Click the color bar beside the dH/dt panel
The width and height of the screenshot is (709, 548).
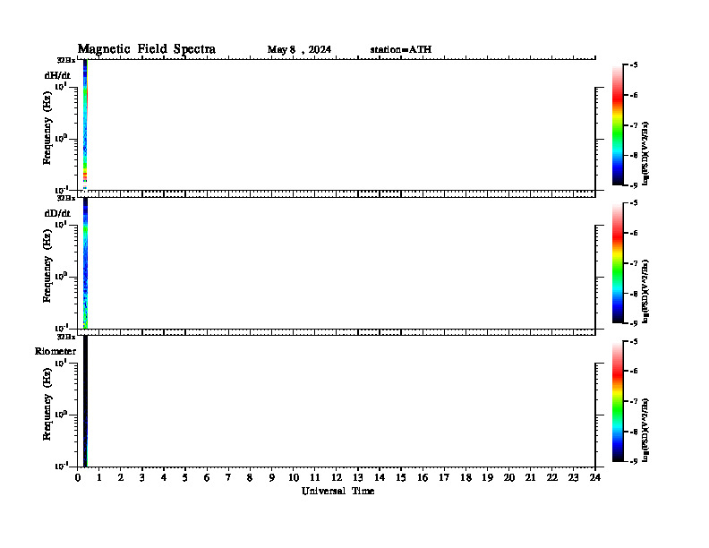[618, 125]
